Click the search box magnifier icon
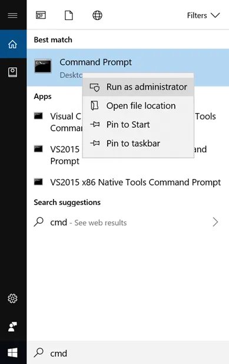Screen dimensions: 229x364 point(38,353)
